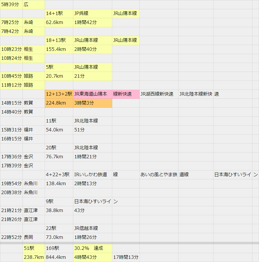Click the 16時15分 time cell

coord(11,139)
